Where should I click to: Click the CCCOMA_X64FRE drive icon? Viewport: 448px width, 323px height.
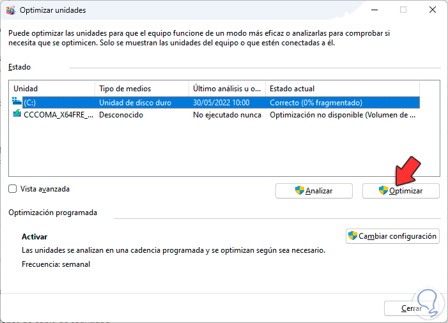[x=17, y=115]
